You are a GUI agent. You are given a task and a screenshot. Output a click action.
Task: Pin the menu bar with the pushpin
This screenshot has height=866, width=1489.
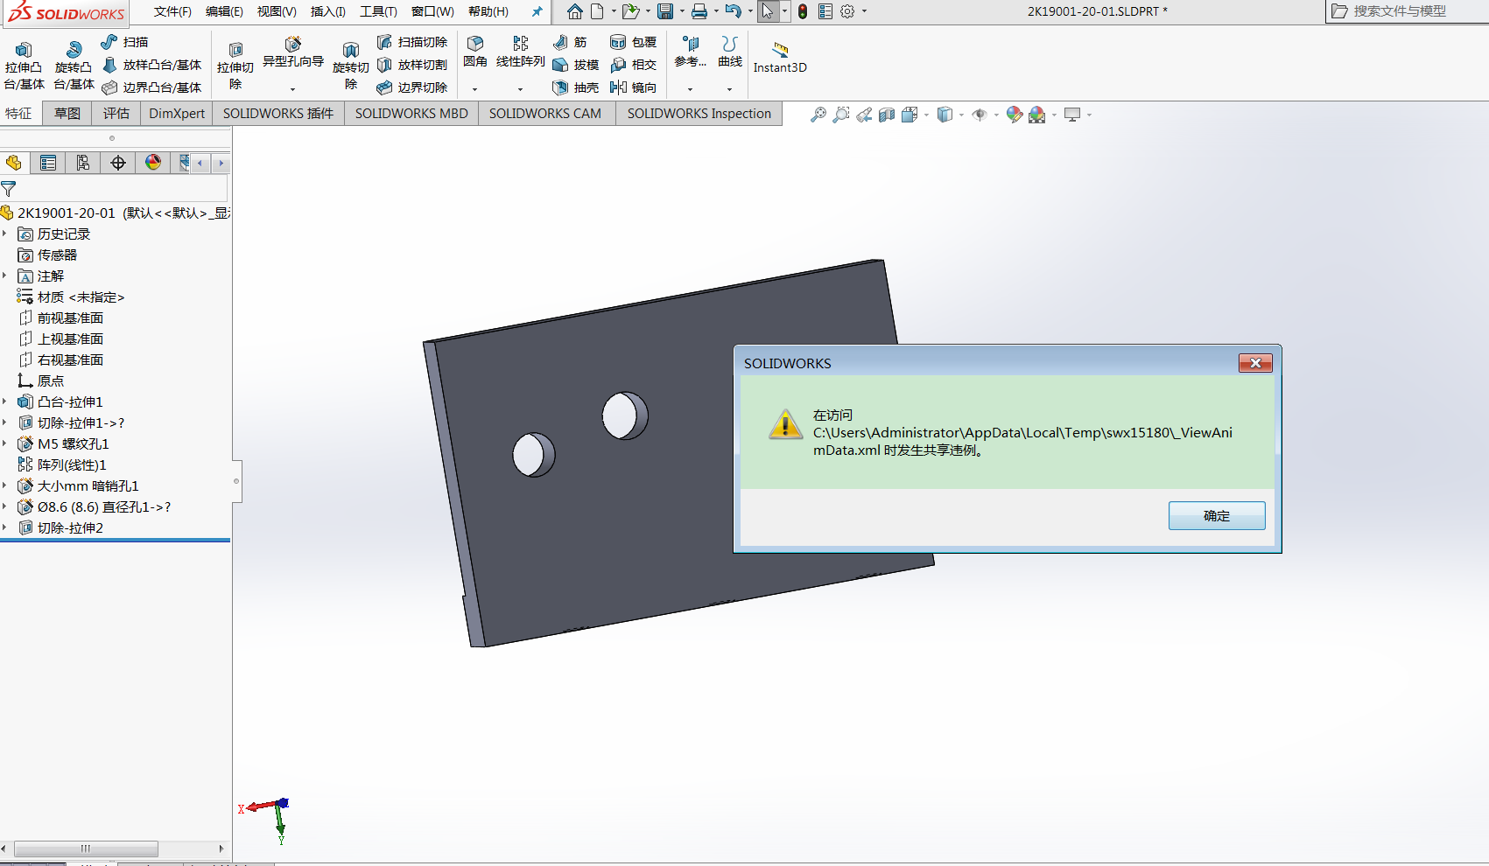tap(537, 11)
